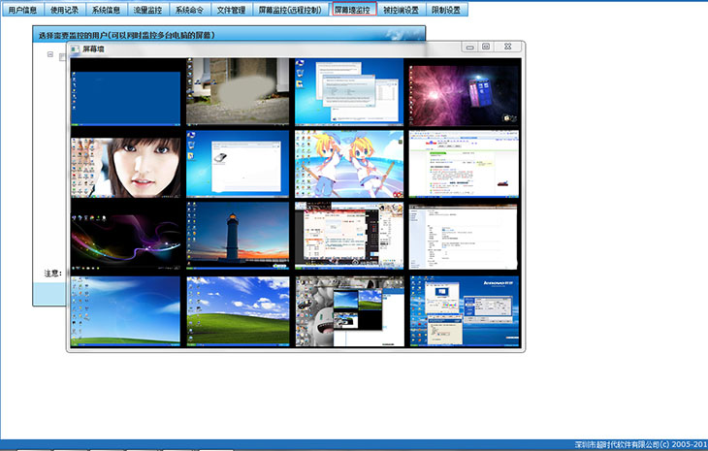This screenshot has width=708, height=451.
Task: Minimize the 屏幕墙 window
Action: 469,47
